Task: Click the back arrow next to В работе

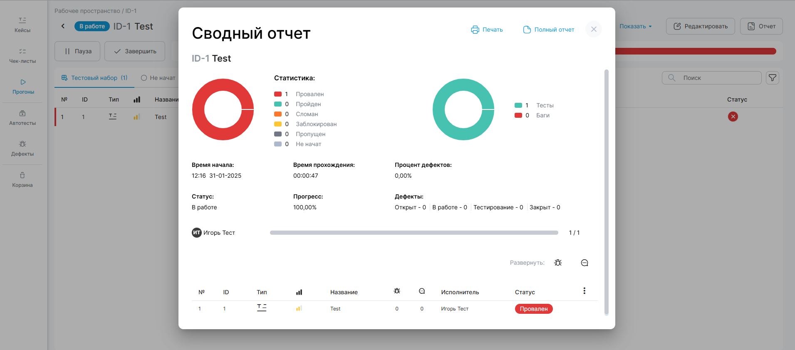Action: [x=63, y=26]
